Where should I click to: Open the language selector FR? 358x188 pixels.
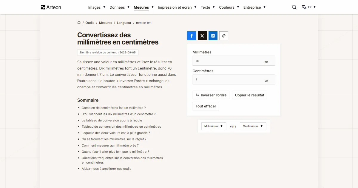(x=308, y=7)
